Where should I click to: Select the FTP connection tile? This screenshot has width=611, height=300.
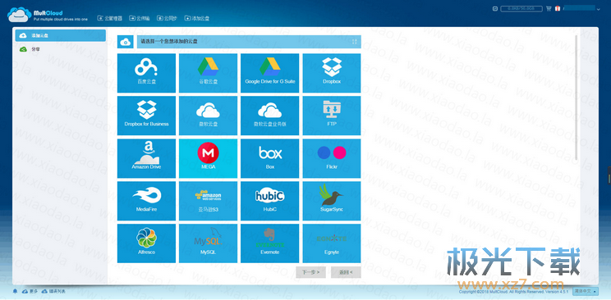[x=332, y=116]
